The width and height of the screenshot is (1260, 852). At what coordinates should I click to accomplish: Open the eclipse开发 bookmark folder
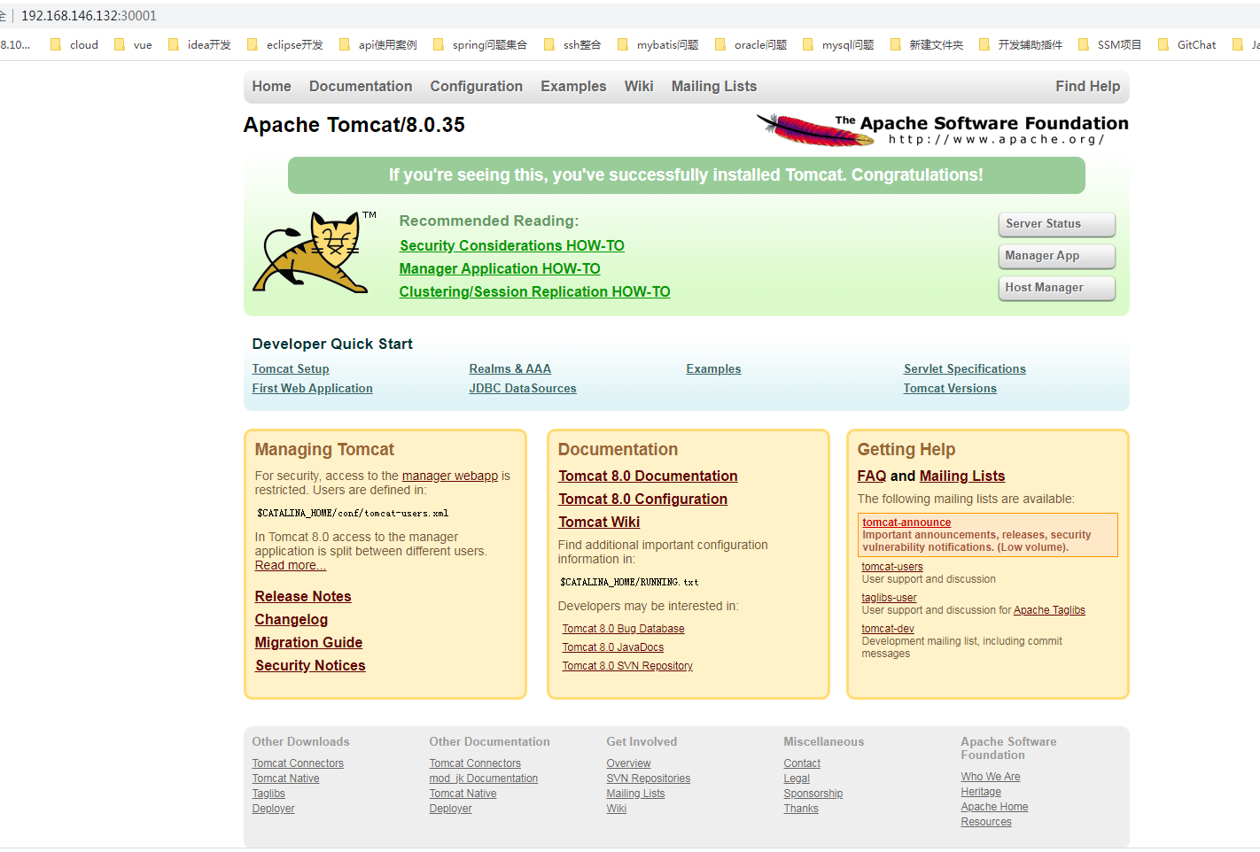tap(285, 44)
